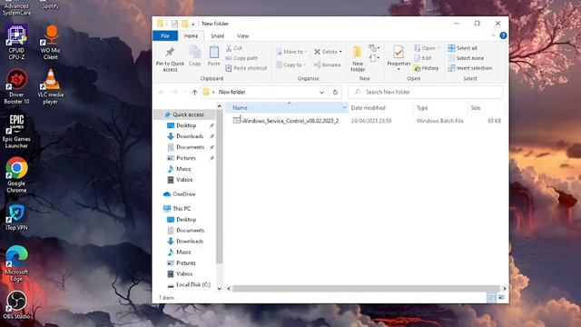Create a New folder from ribbon
This screenshot has width=581, height=327.
(x=358, y=58)
